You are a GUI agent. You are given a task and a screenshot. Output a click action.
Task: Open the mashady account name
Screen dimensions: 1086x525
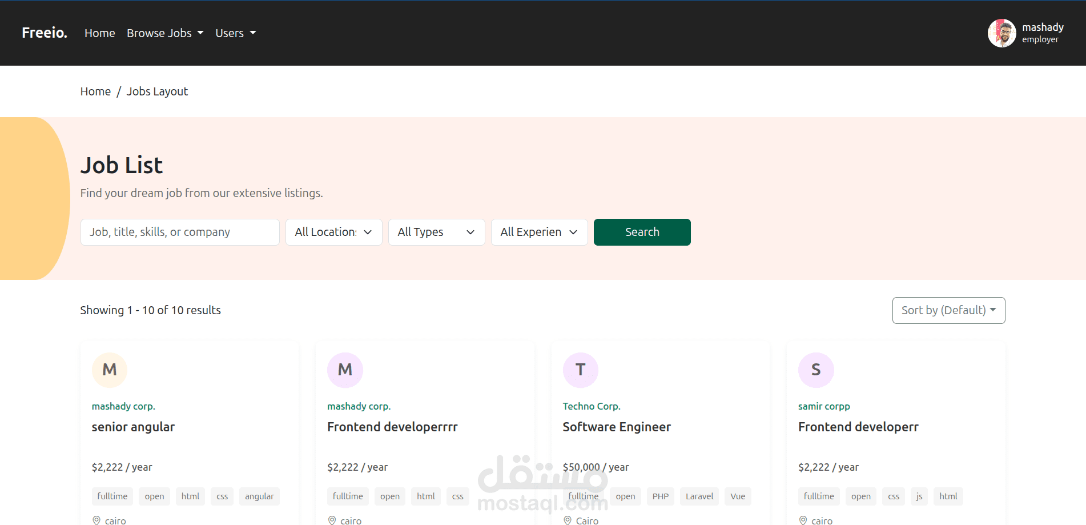click(x=1043, y=27)
